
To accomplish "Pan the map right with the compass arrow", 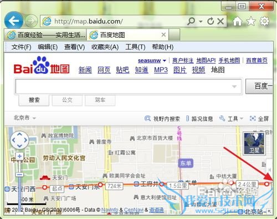I will pyautogui.click(x=25, y=140).
